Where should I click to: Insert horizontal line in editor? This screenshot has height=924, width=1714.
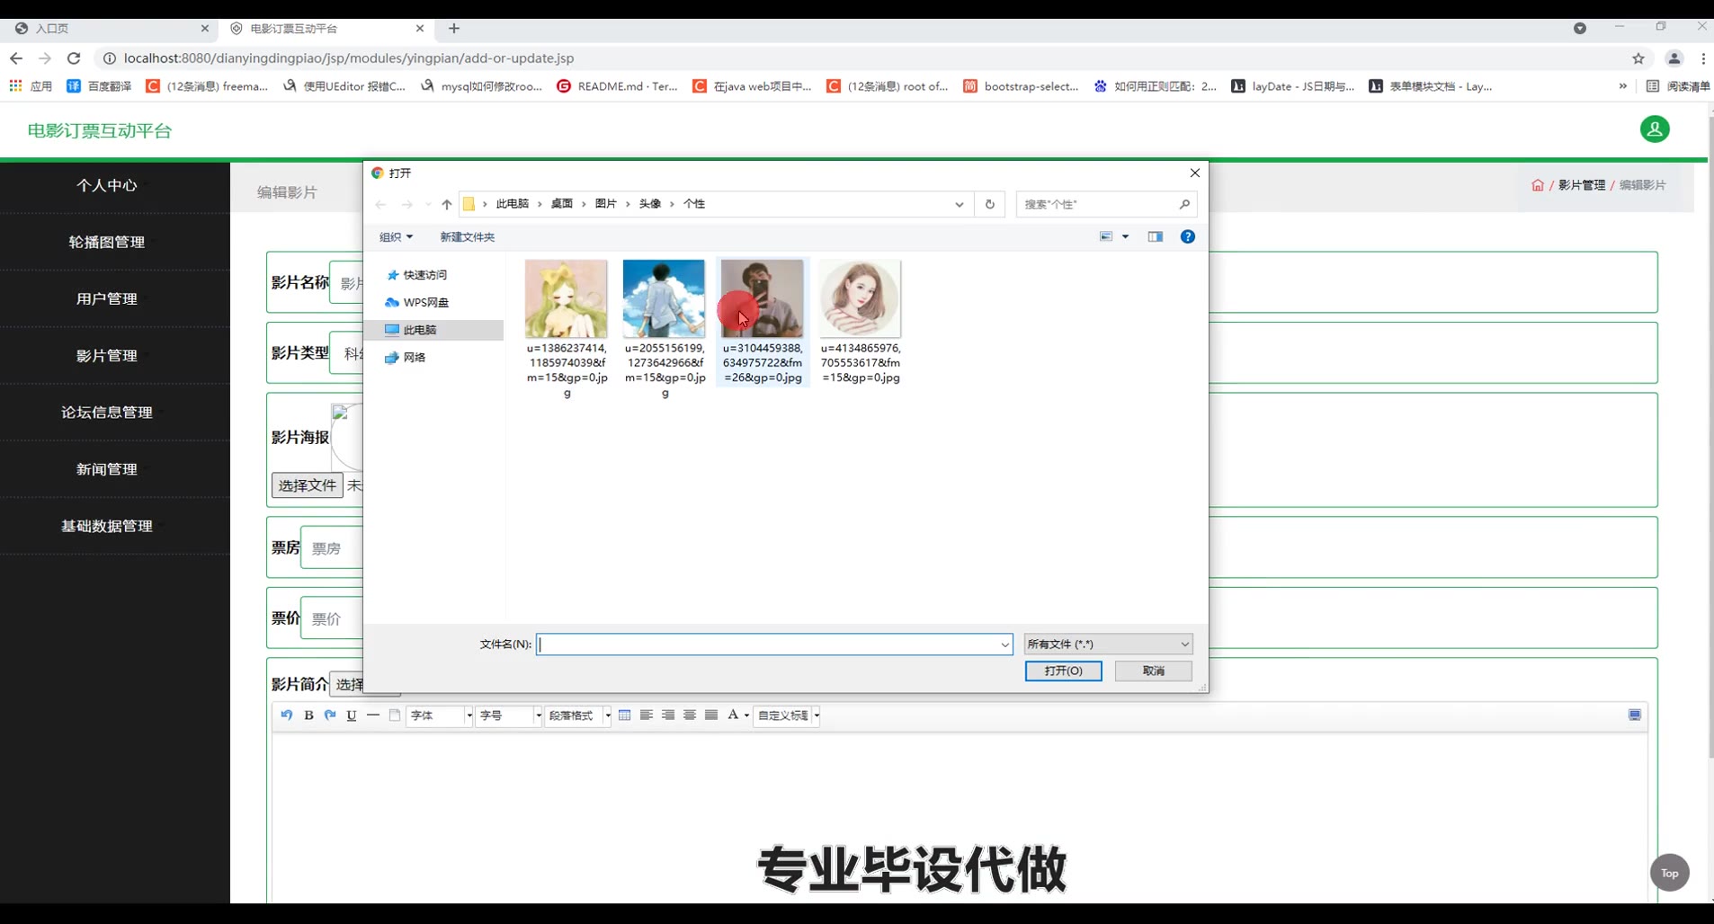pos(373,715)
